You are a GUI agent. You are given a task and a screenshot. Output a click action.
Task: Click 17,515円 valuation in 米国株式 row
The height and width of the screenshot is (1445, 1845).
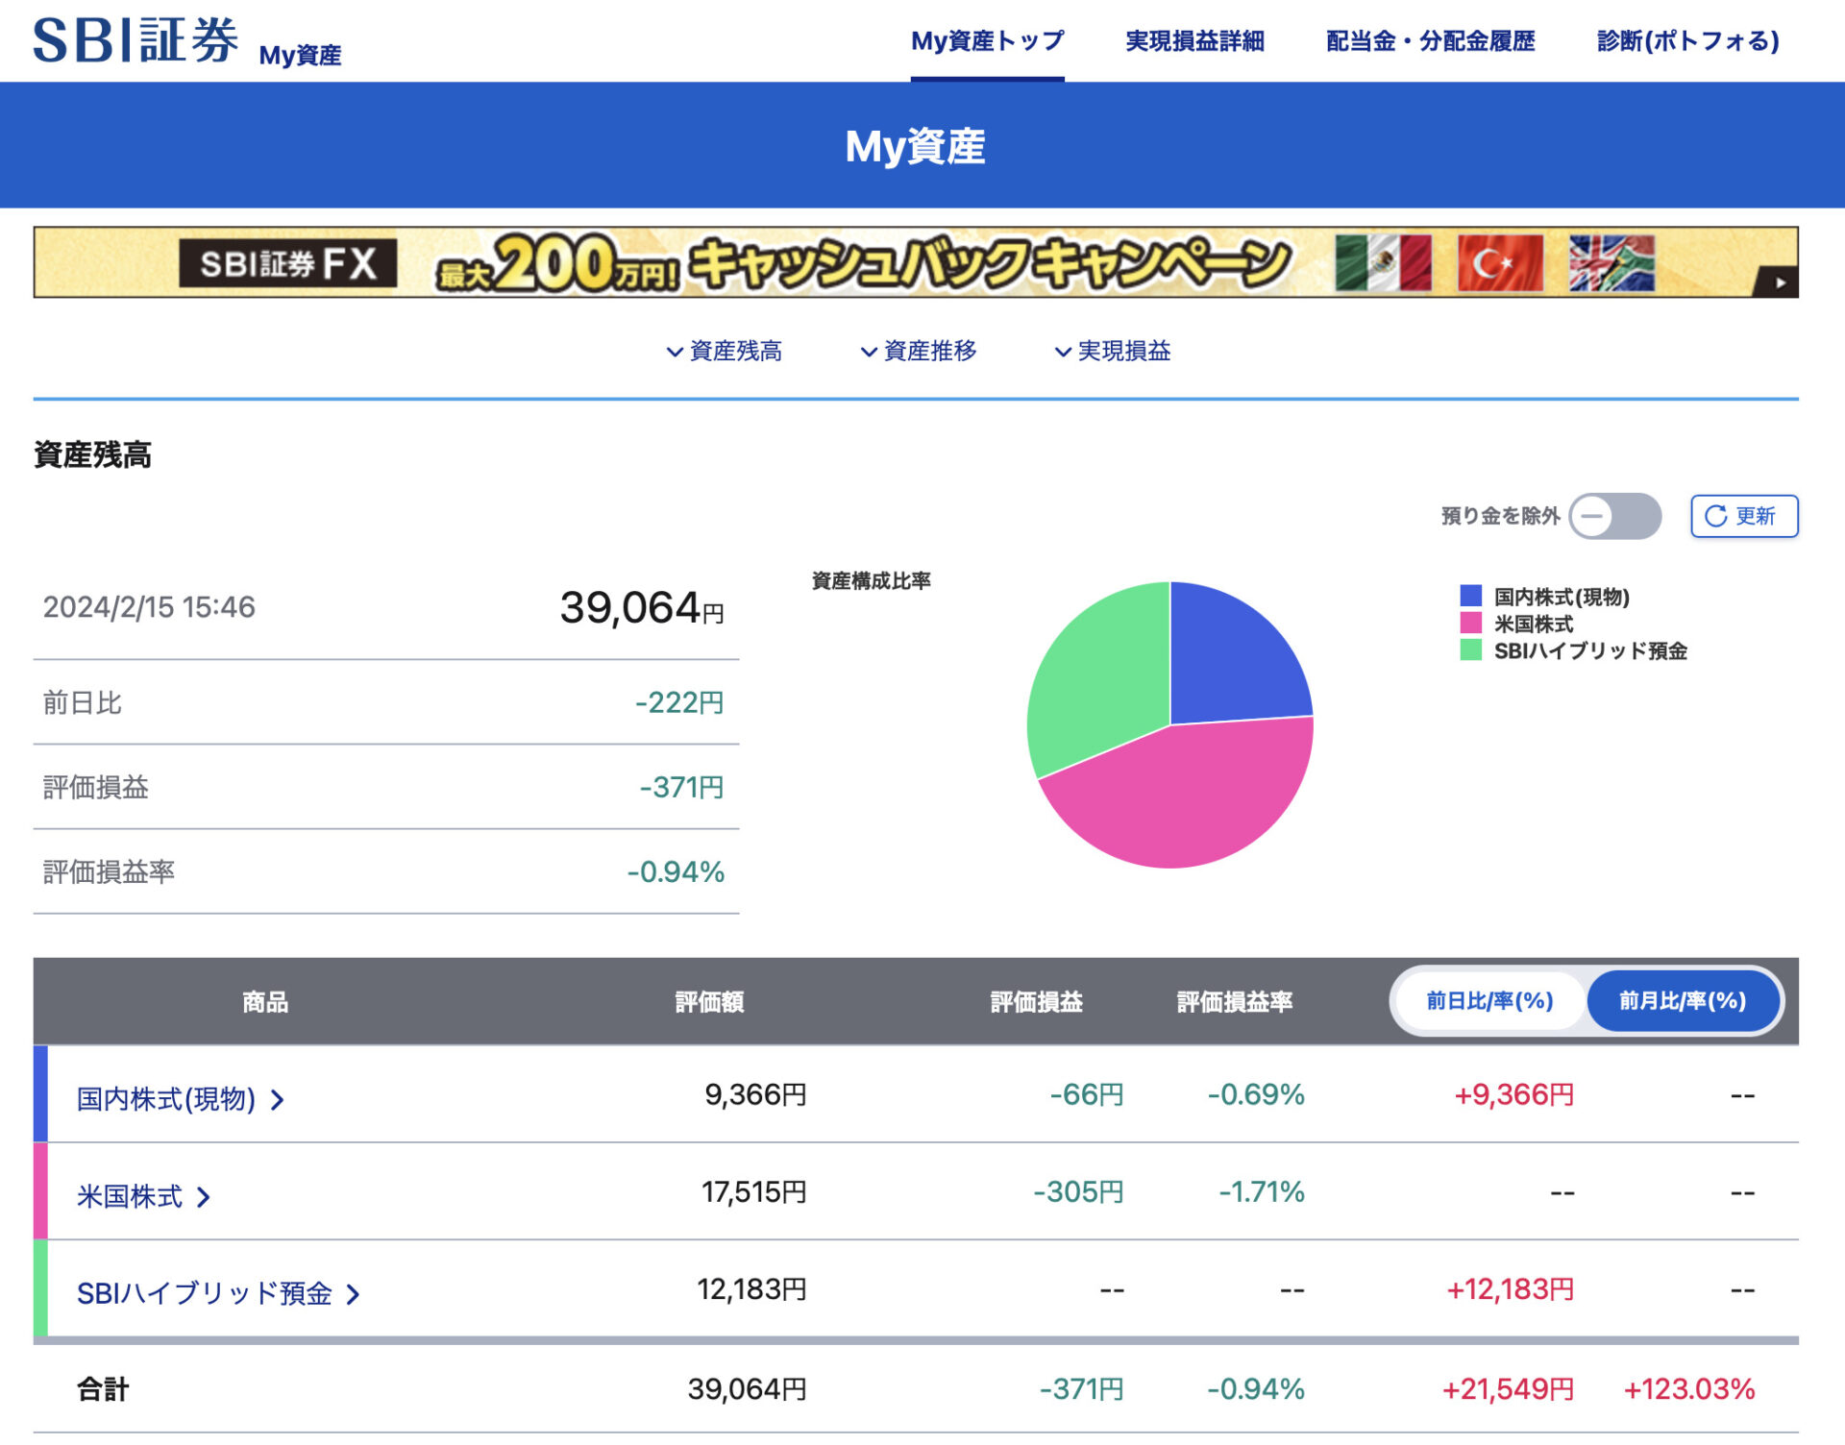tap(753, 1192)
